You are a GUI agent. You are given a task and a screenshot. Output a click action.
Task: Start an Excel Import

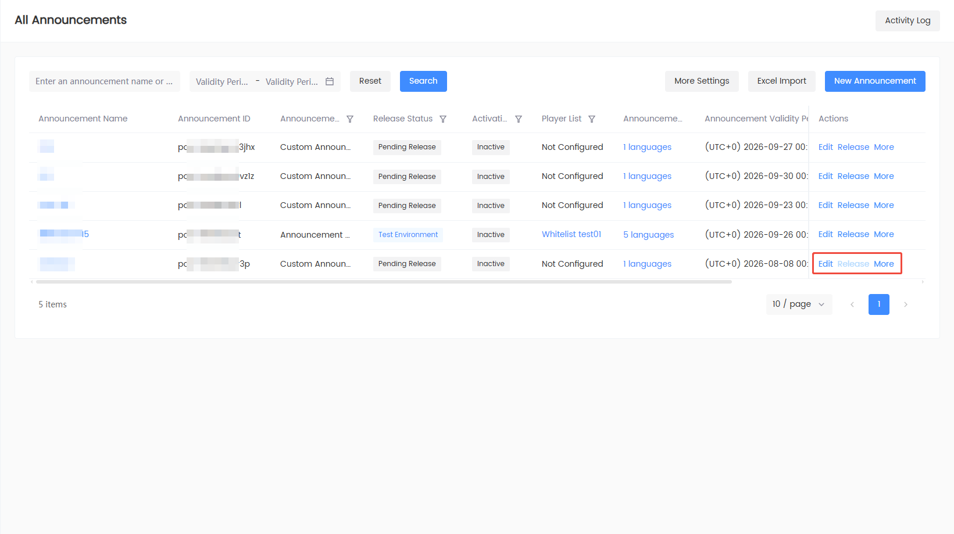pyautogui.click(x=781, y=81)
